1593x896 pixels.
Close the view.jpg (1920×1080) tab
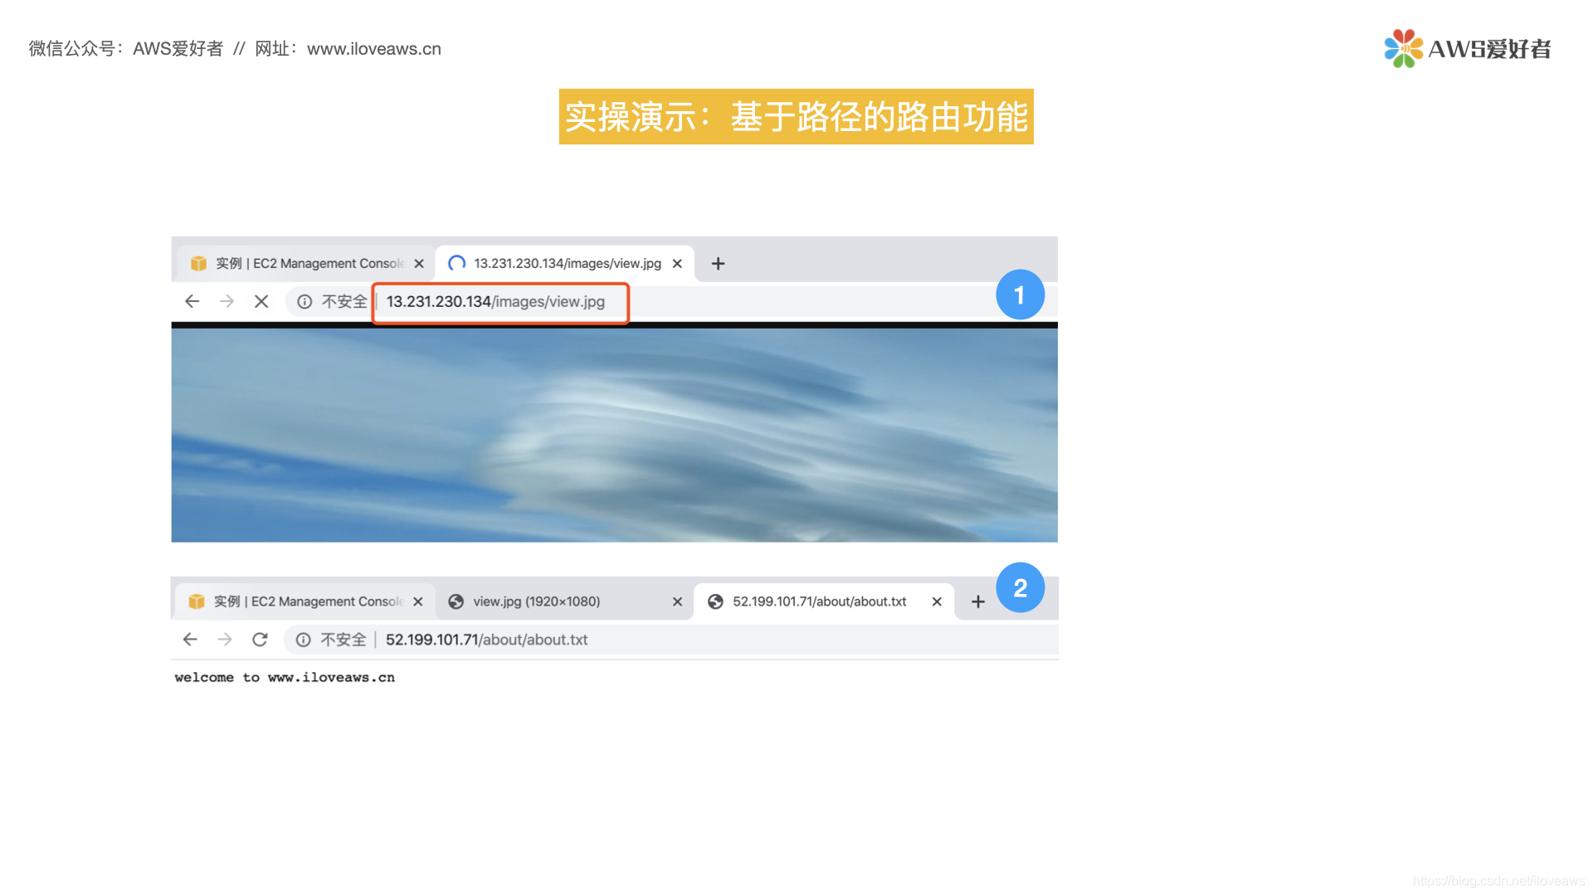pyautogui.click(x=677, y=601)
